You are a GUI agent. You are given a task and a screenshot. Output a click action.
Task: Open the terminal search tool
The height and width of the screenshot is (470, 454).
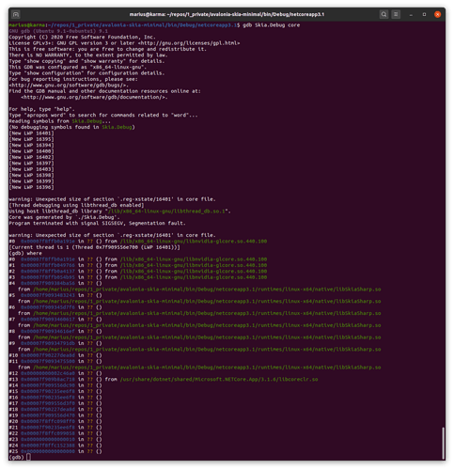(384, 14)
